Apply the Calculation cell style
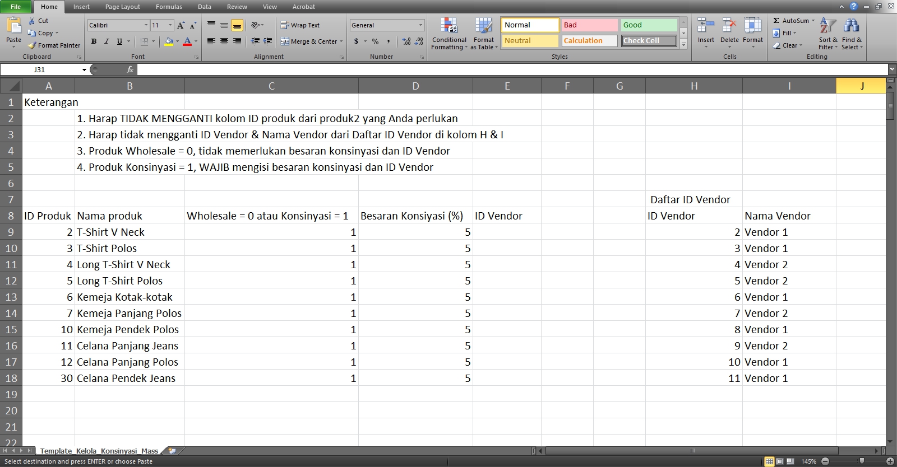The width and height of the screenshot is (897, 467). (589, 41)
